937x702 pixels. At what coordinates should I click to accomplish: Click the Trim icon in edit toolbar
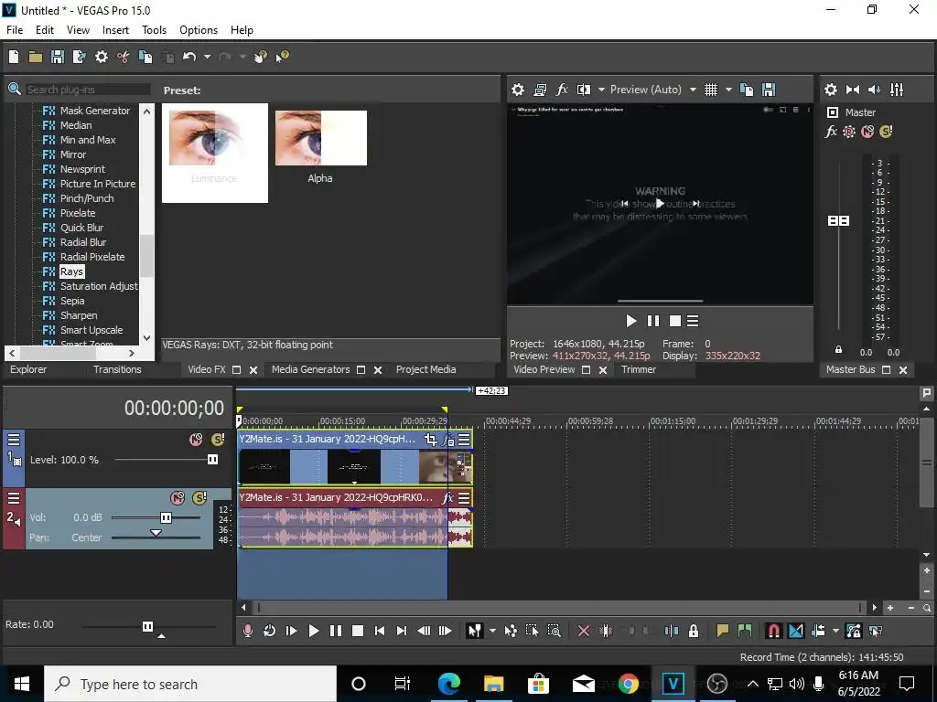[606, 631]
